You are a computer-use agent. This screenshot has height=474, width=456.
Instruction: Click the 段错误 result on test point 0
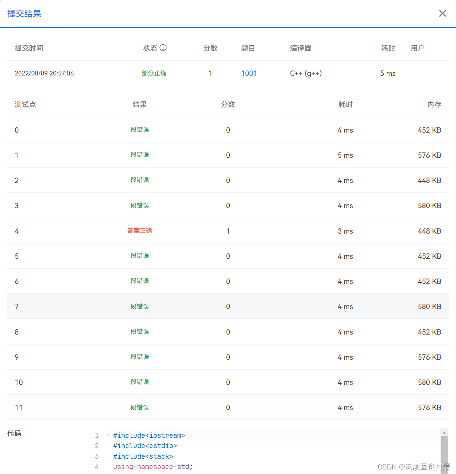pos(139,130)
